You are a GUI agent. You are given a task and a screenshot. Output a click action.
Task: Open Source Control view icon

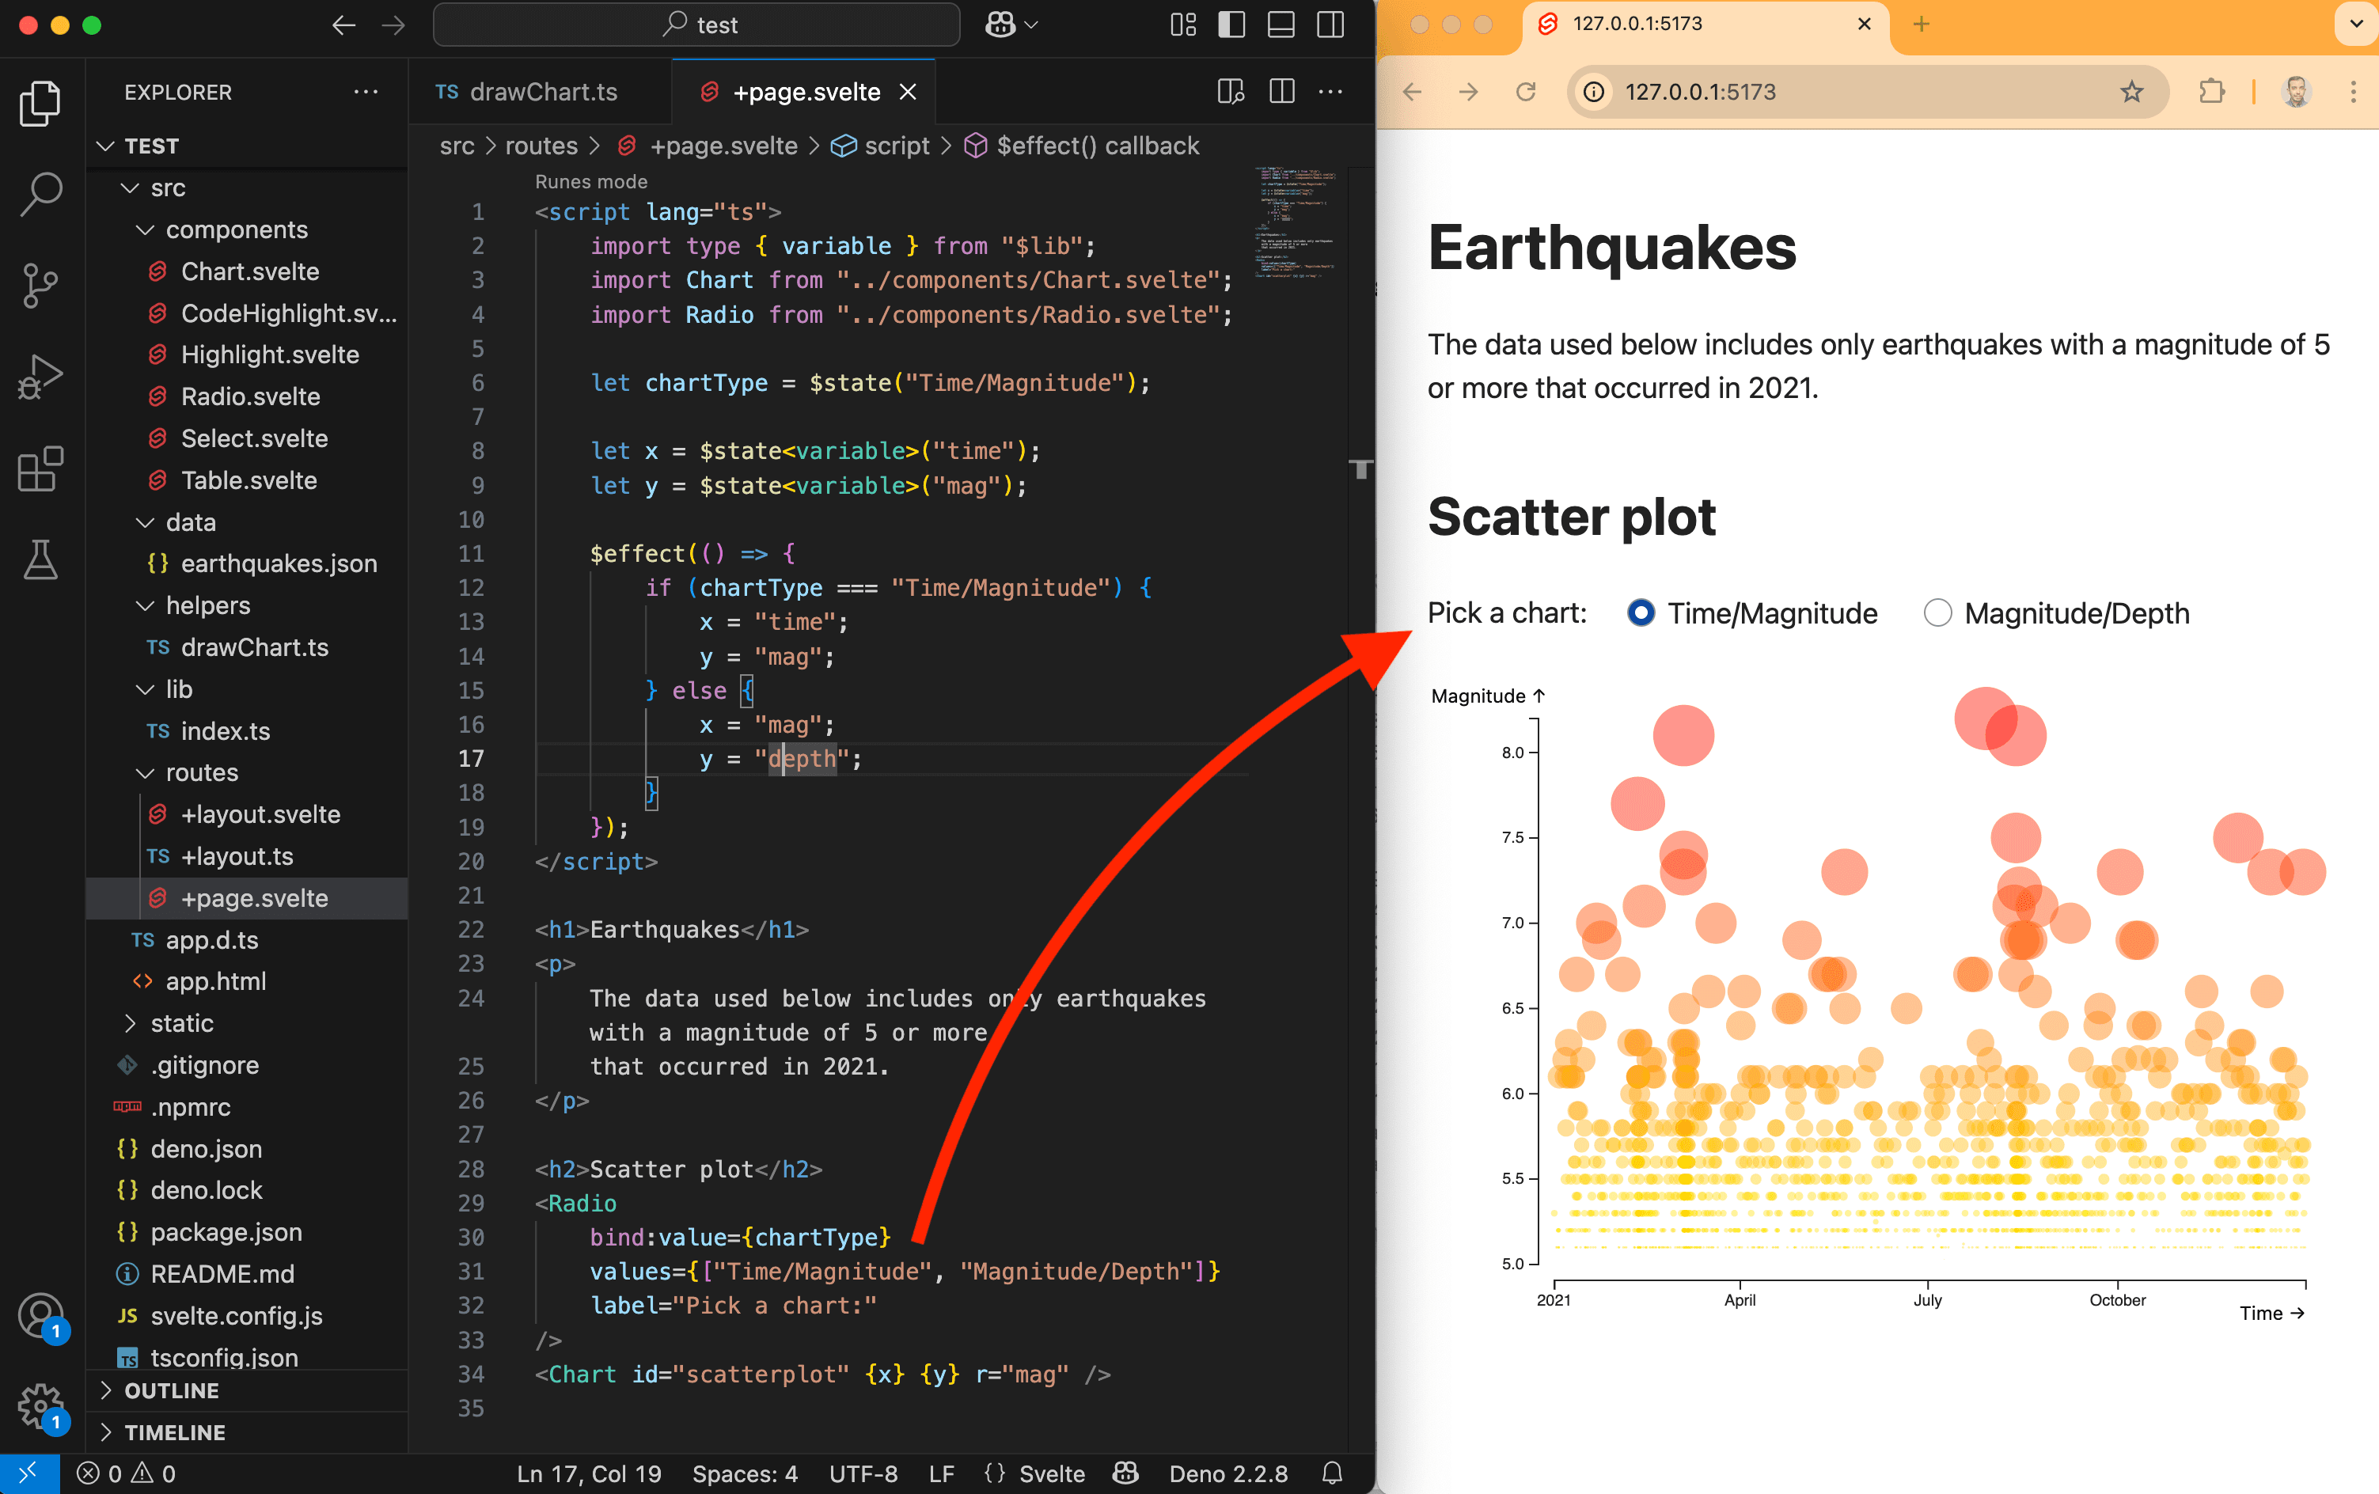40,286
